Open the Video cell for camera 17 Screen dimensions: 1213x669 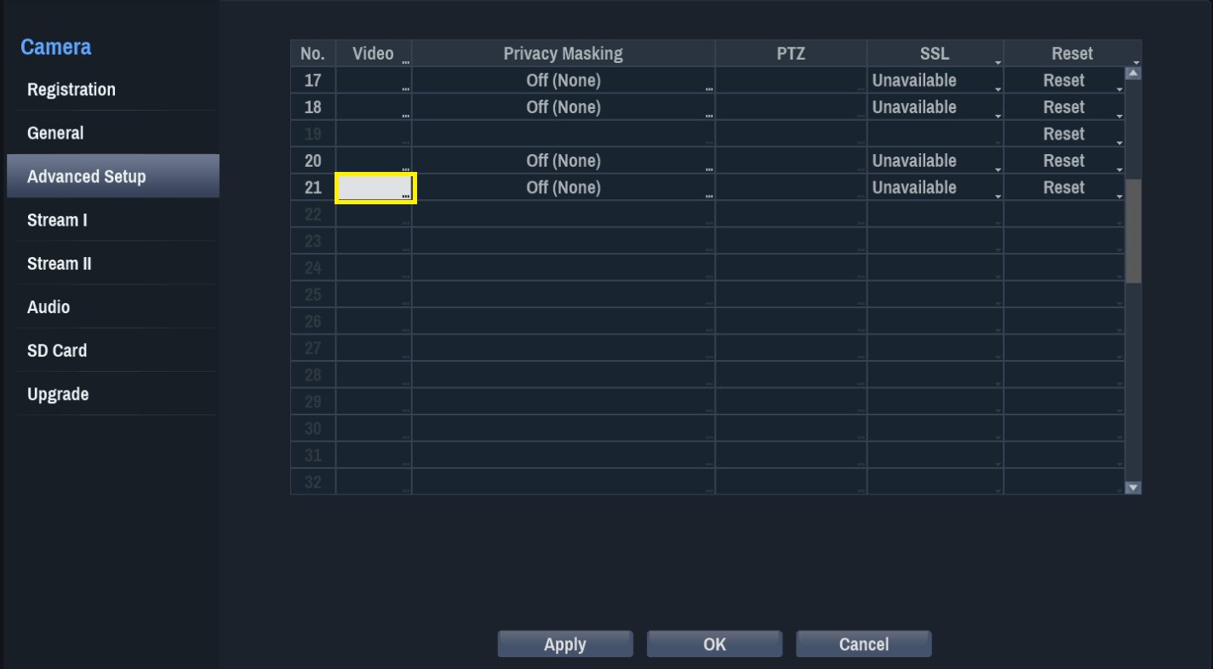(375, 80)
